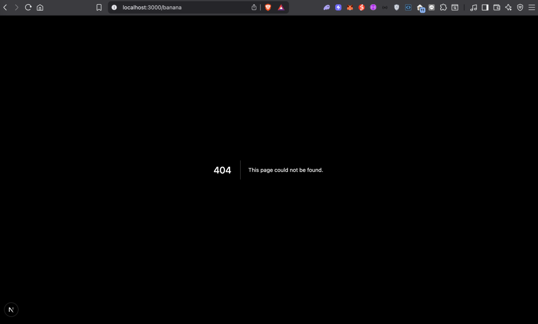The width and height of the screenshot is (538, 324).
Task: Open the LINE chat bubble extension
Action: pyautogui.click(x=432, y=7)
